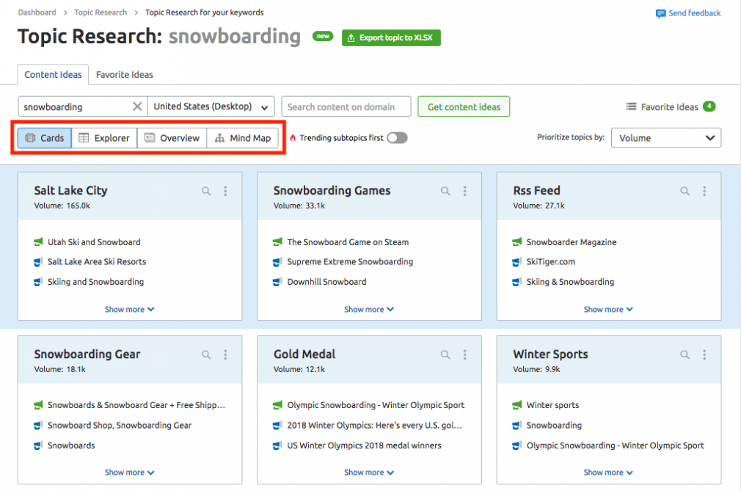Open United States (Desktop) database dropdown

(x=211, y=107)
